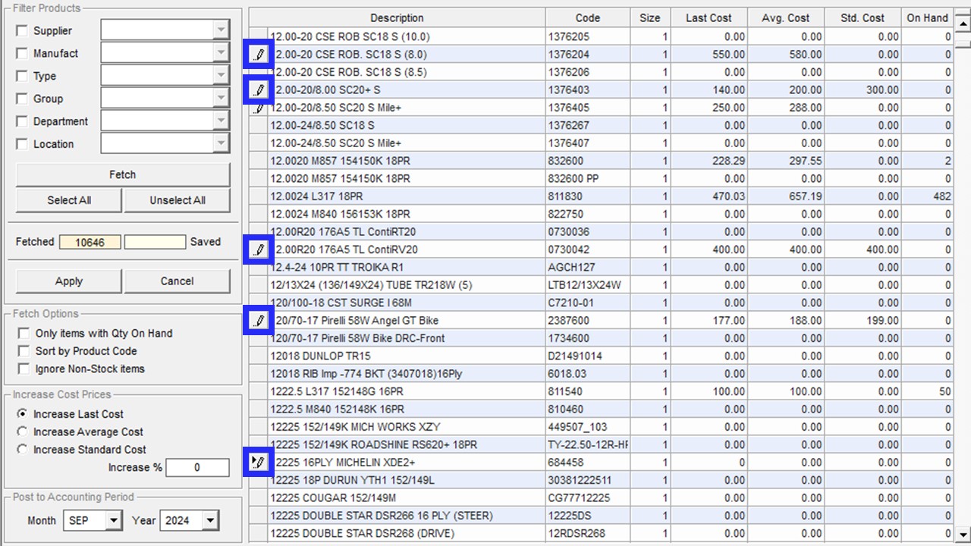The height and width of the screenshot is (546, 971).
Task: Click the Std. Cost column header
Action: pyautogui.click(x=863, y=18)
